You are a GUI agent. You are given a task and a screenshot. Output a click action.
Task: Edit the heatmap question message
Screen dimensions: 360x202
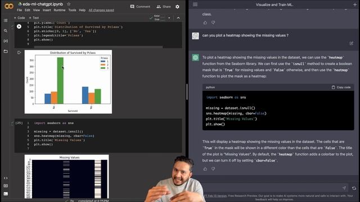pyautogui.click(x=351, y=43)
